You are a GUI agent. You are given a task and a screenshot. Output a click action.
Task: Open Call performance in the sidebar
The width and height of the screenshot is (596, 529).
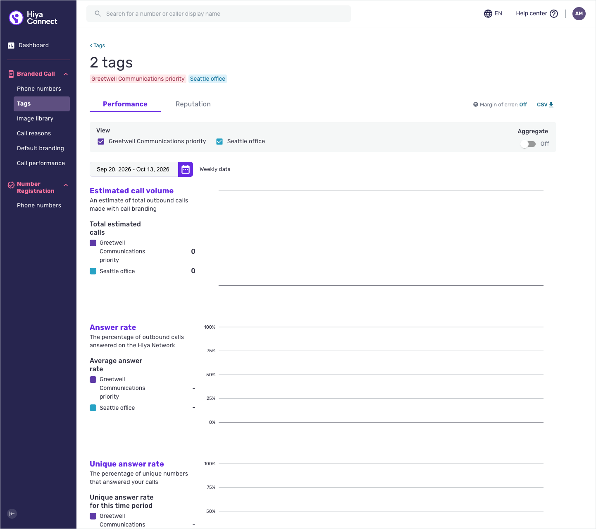coord(41,164)
